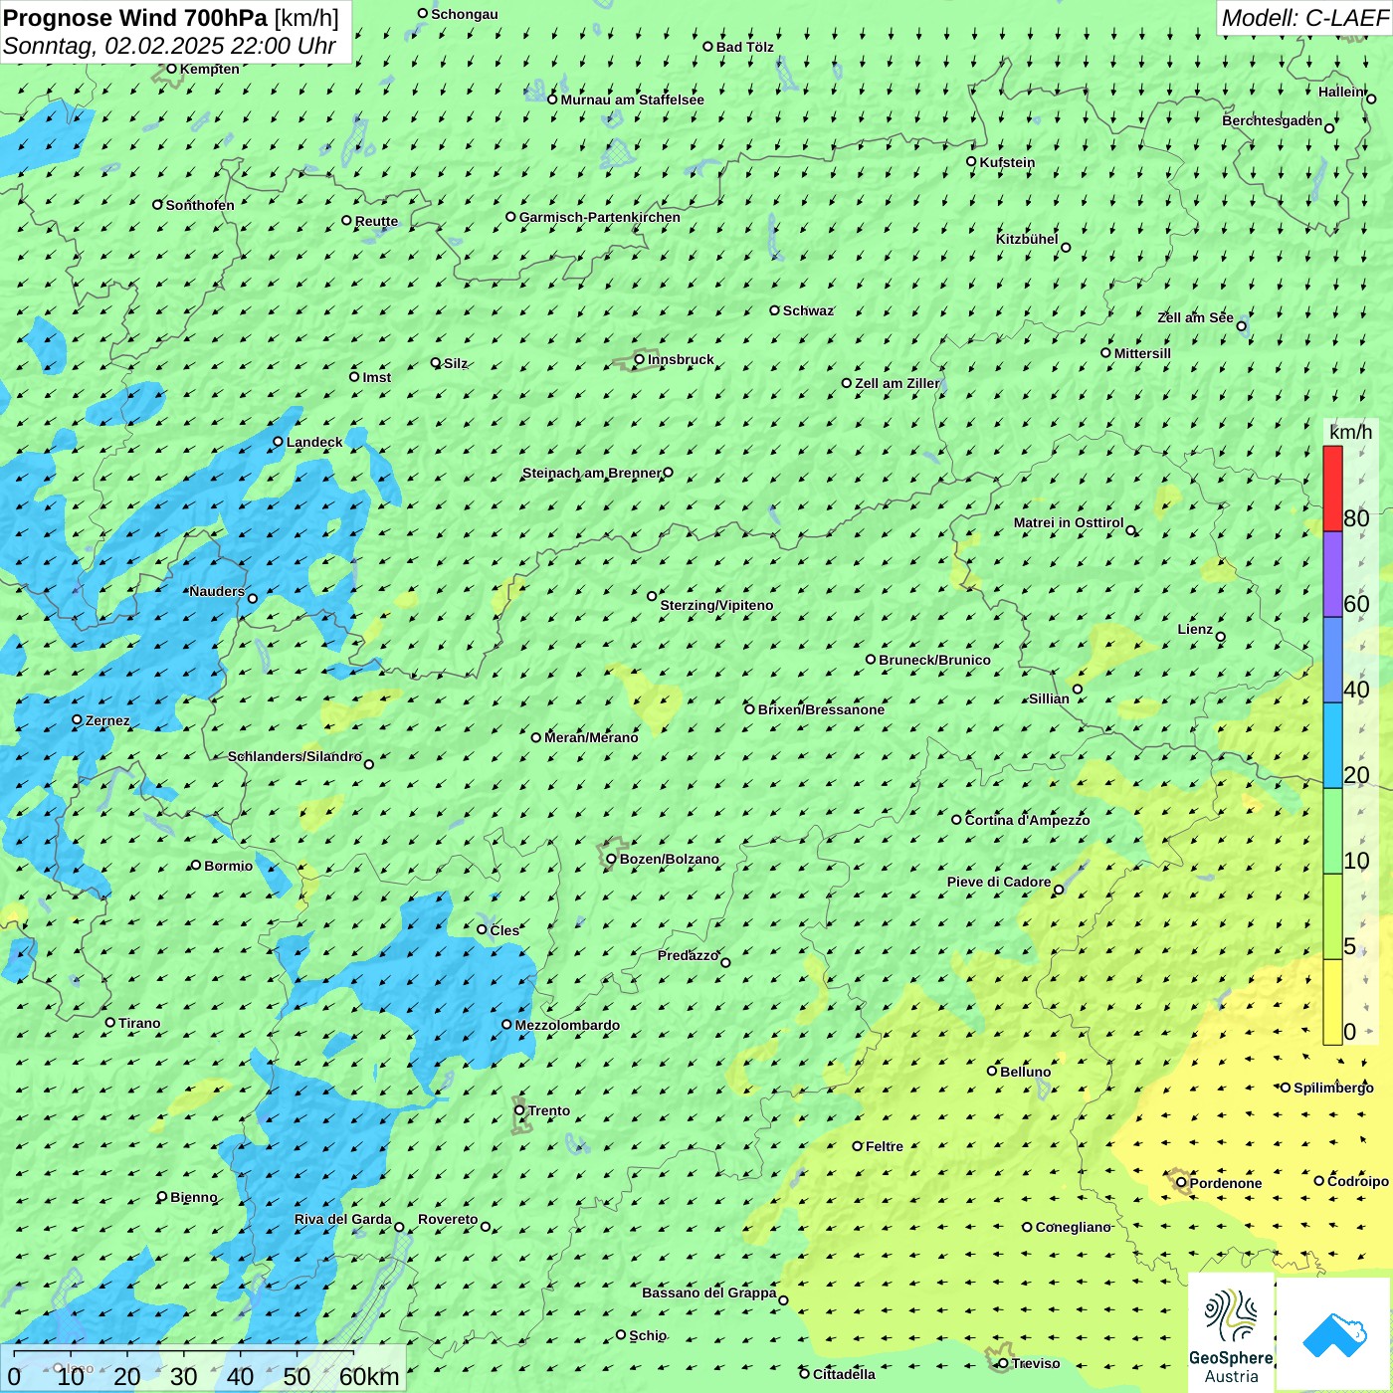Click the Bozen/Bolzano city marker
The width and height of the screenshot is (1393, 1393).
(x=612, y=859)
